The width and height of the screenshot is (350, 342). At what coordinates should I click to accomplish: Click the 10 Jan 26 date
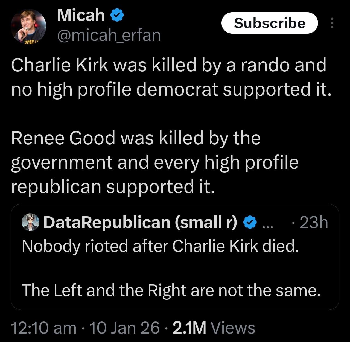124,327
